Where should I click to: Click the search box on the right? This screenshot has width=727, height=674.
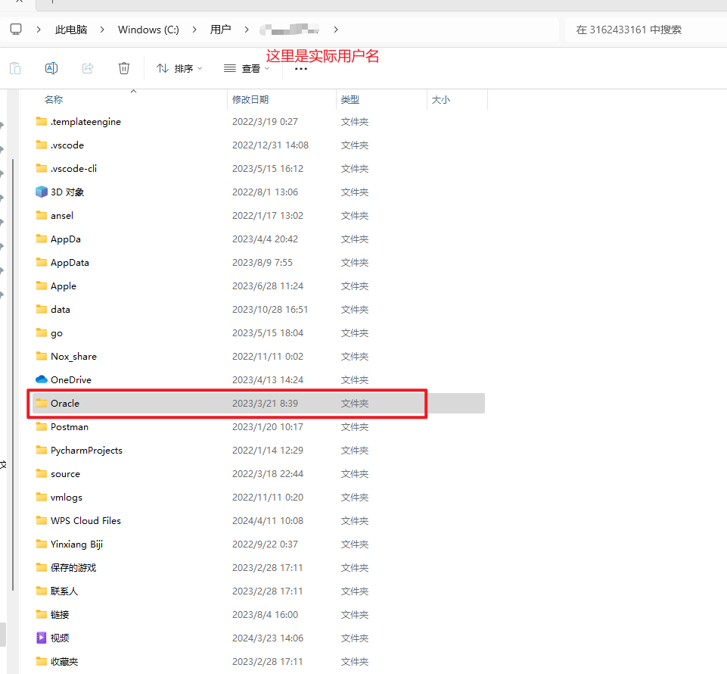[x=643, y=30]
